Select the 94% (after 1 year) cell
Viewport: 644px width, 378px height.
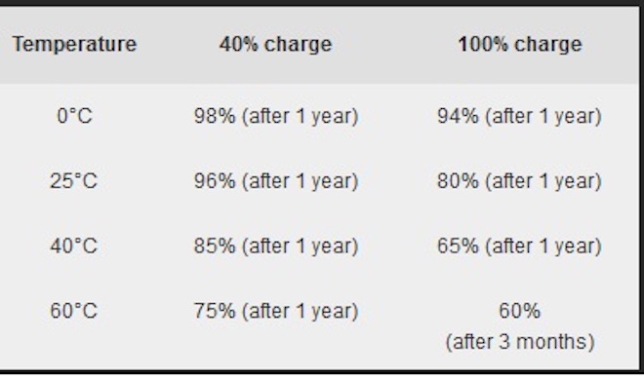[x=519, y=116]
